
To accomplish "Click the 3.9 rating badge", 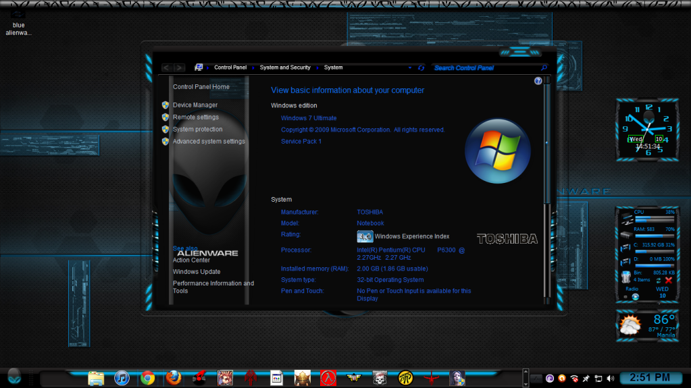I will point(365,236).
